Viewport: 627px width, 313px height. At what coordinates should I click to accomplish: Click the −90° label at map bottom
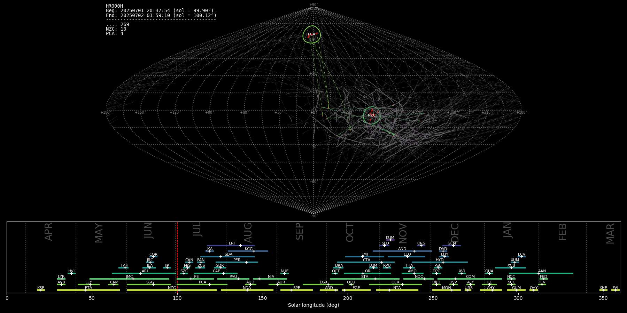[313, 216]
